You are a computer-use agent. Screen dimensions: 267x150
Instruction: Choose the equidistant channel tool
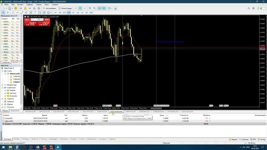[26, 12]
